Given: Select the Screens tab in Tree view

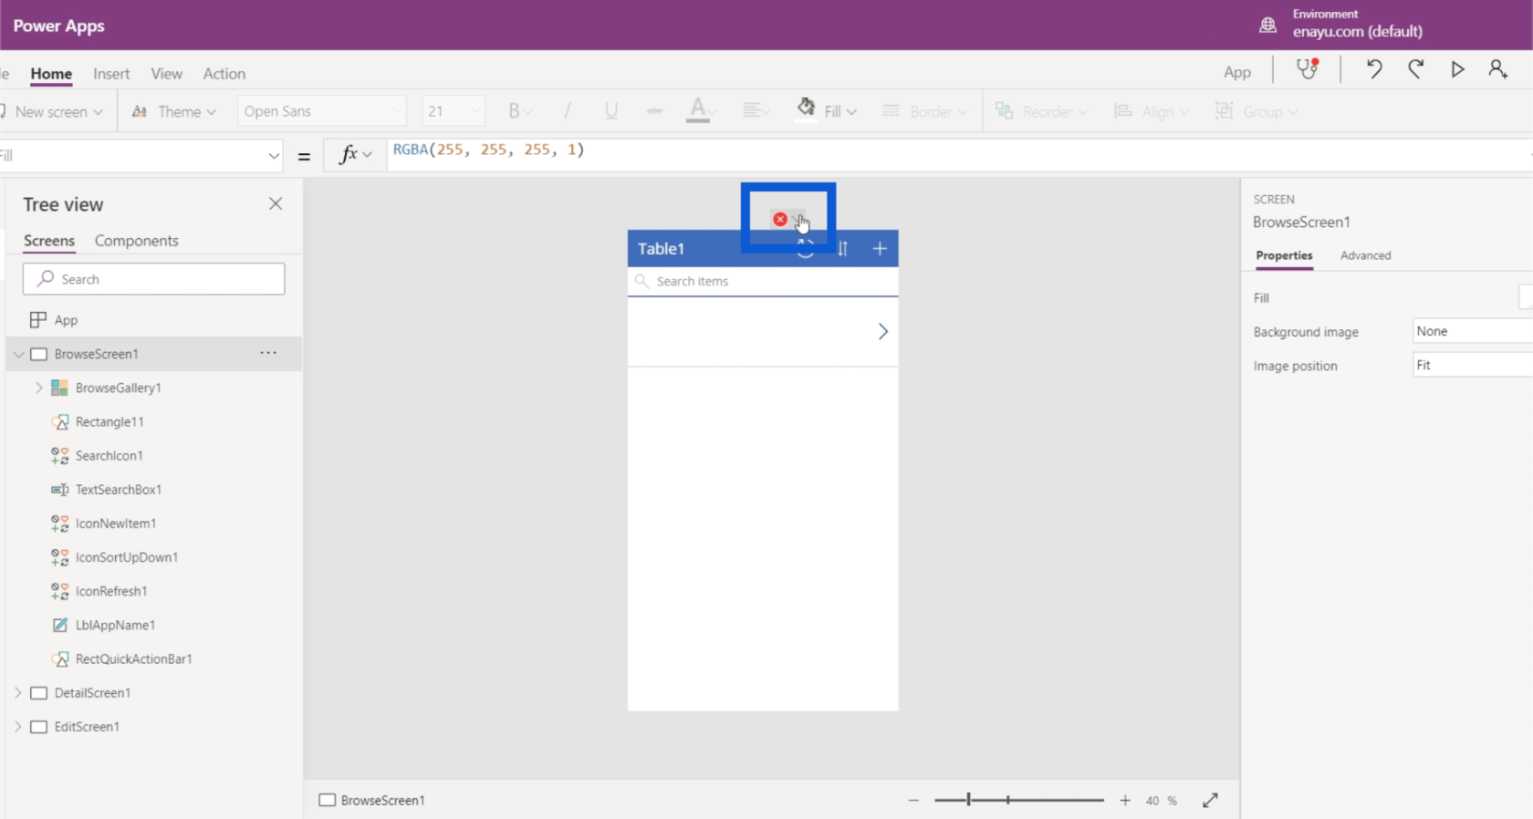Looking at the screenshot, I should 49,241.
